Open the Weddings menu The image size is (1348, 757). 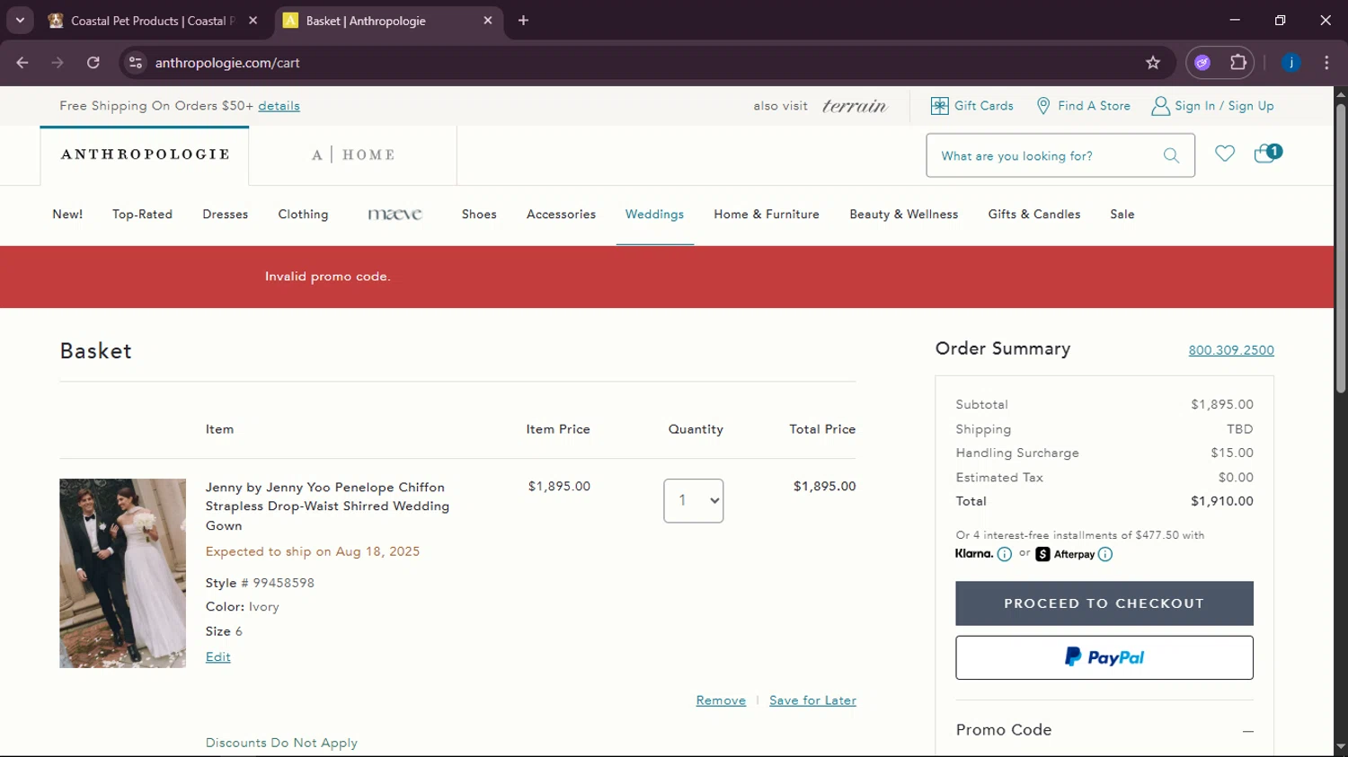tap(654, 215)
